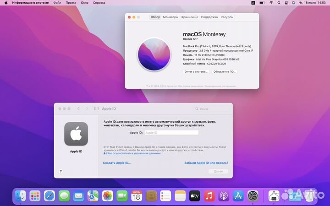
Task: Switch to the Ресурсы tab
Action: click(227, 17)
